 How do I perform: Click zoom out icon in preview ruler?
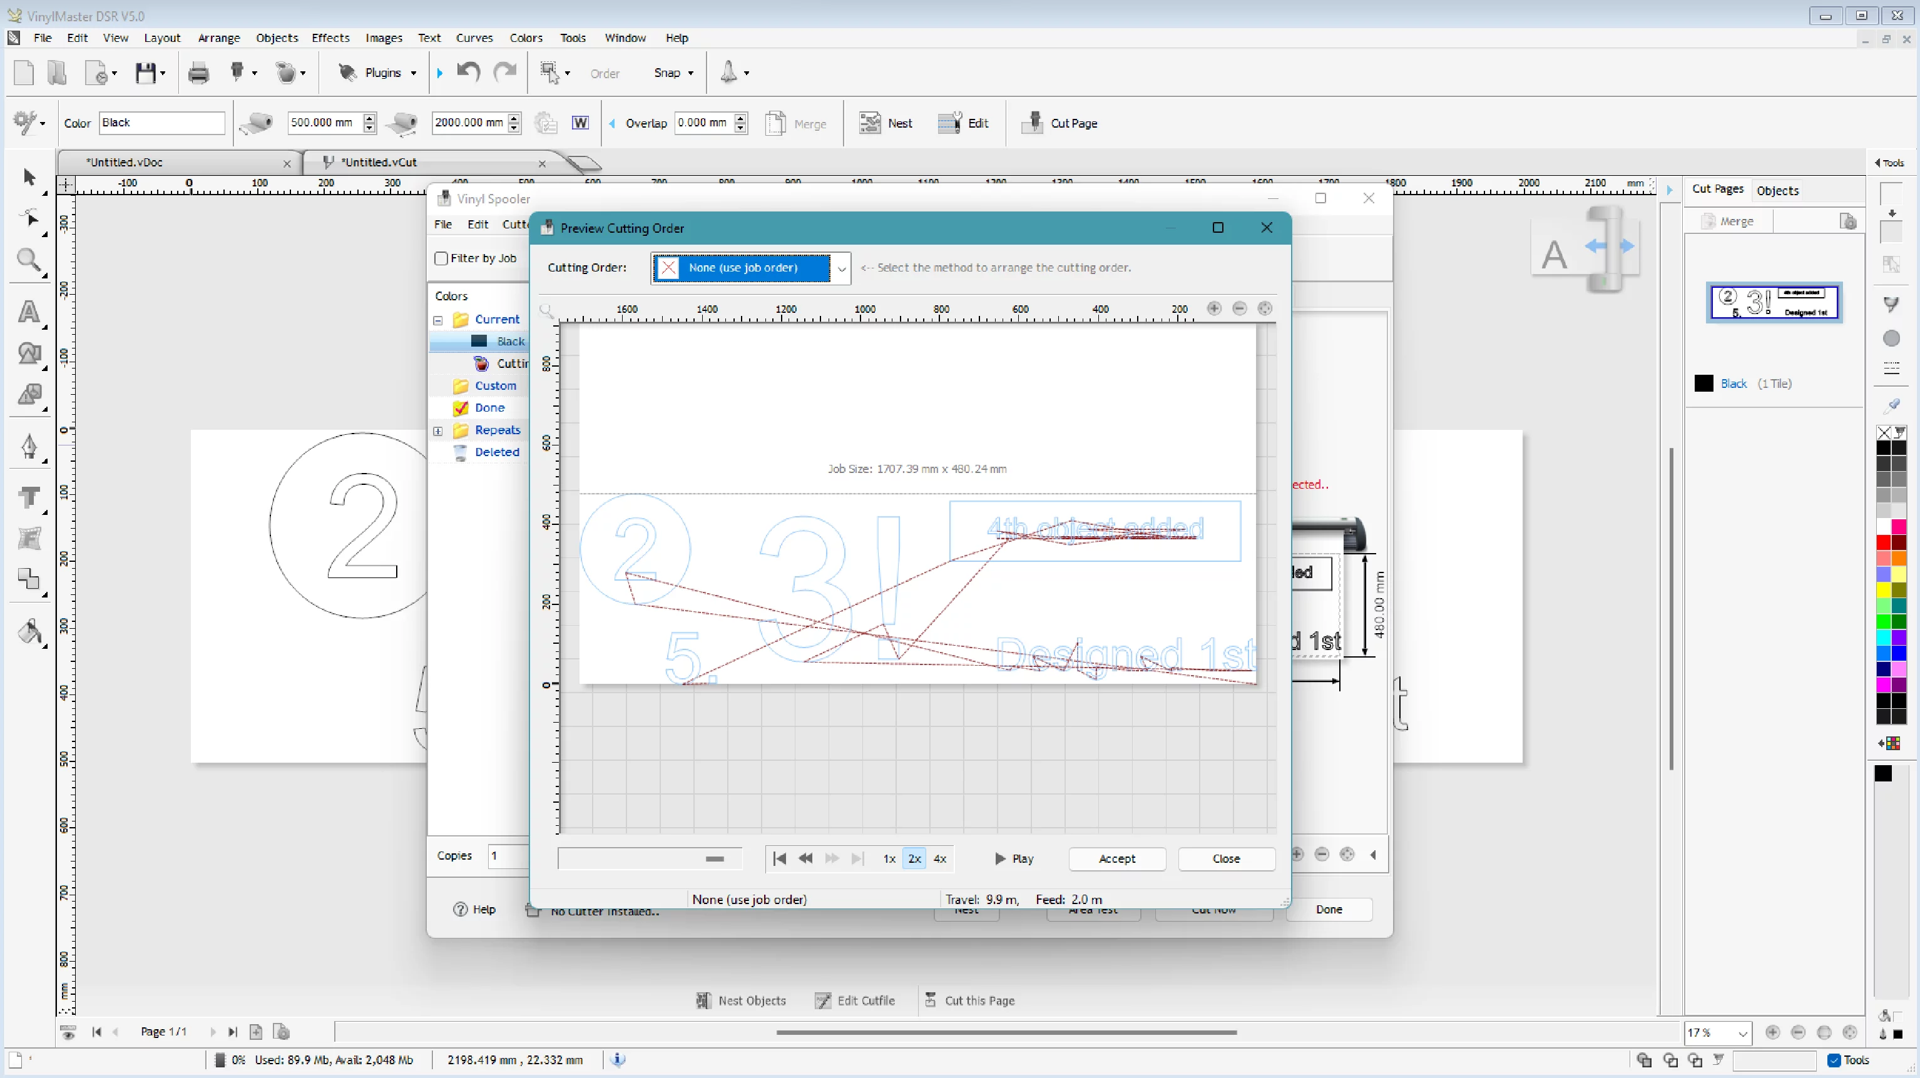1240,308
